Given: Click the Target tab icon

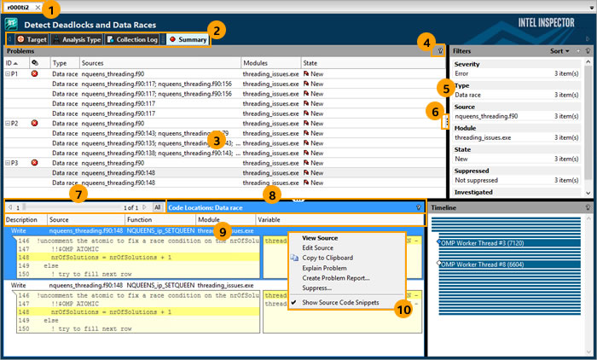Looking at the screenshot, I should click(x=21, y=39).
